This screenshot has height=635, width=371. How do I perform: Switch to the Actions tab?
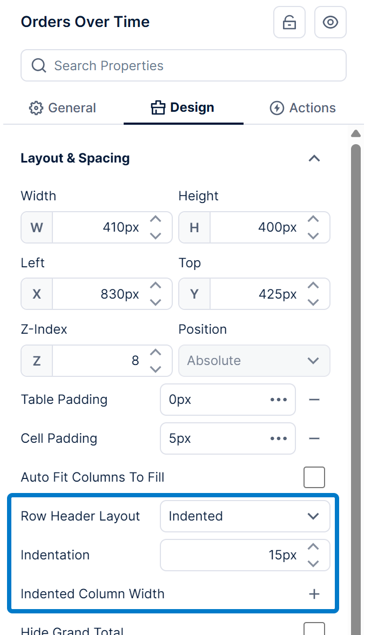coord(302,107)
